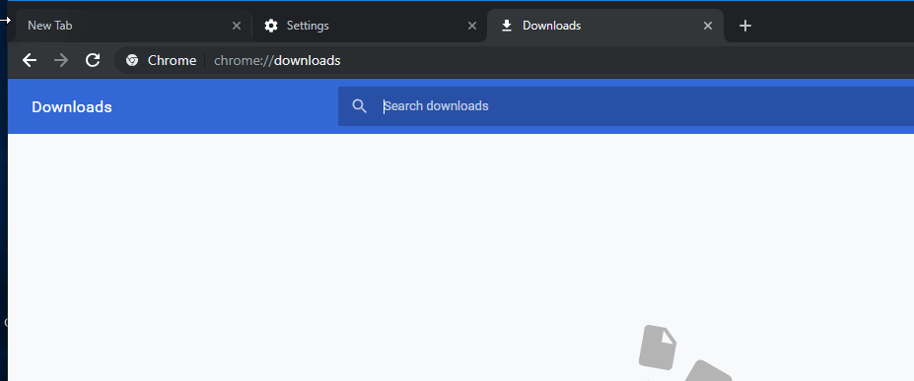Switch to the New Tab tab

133,26
